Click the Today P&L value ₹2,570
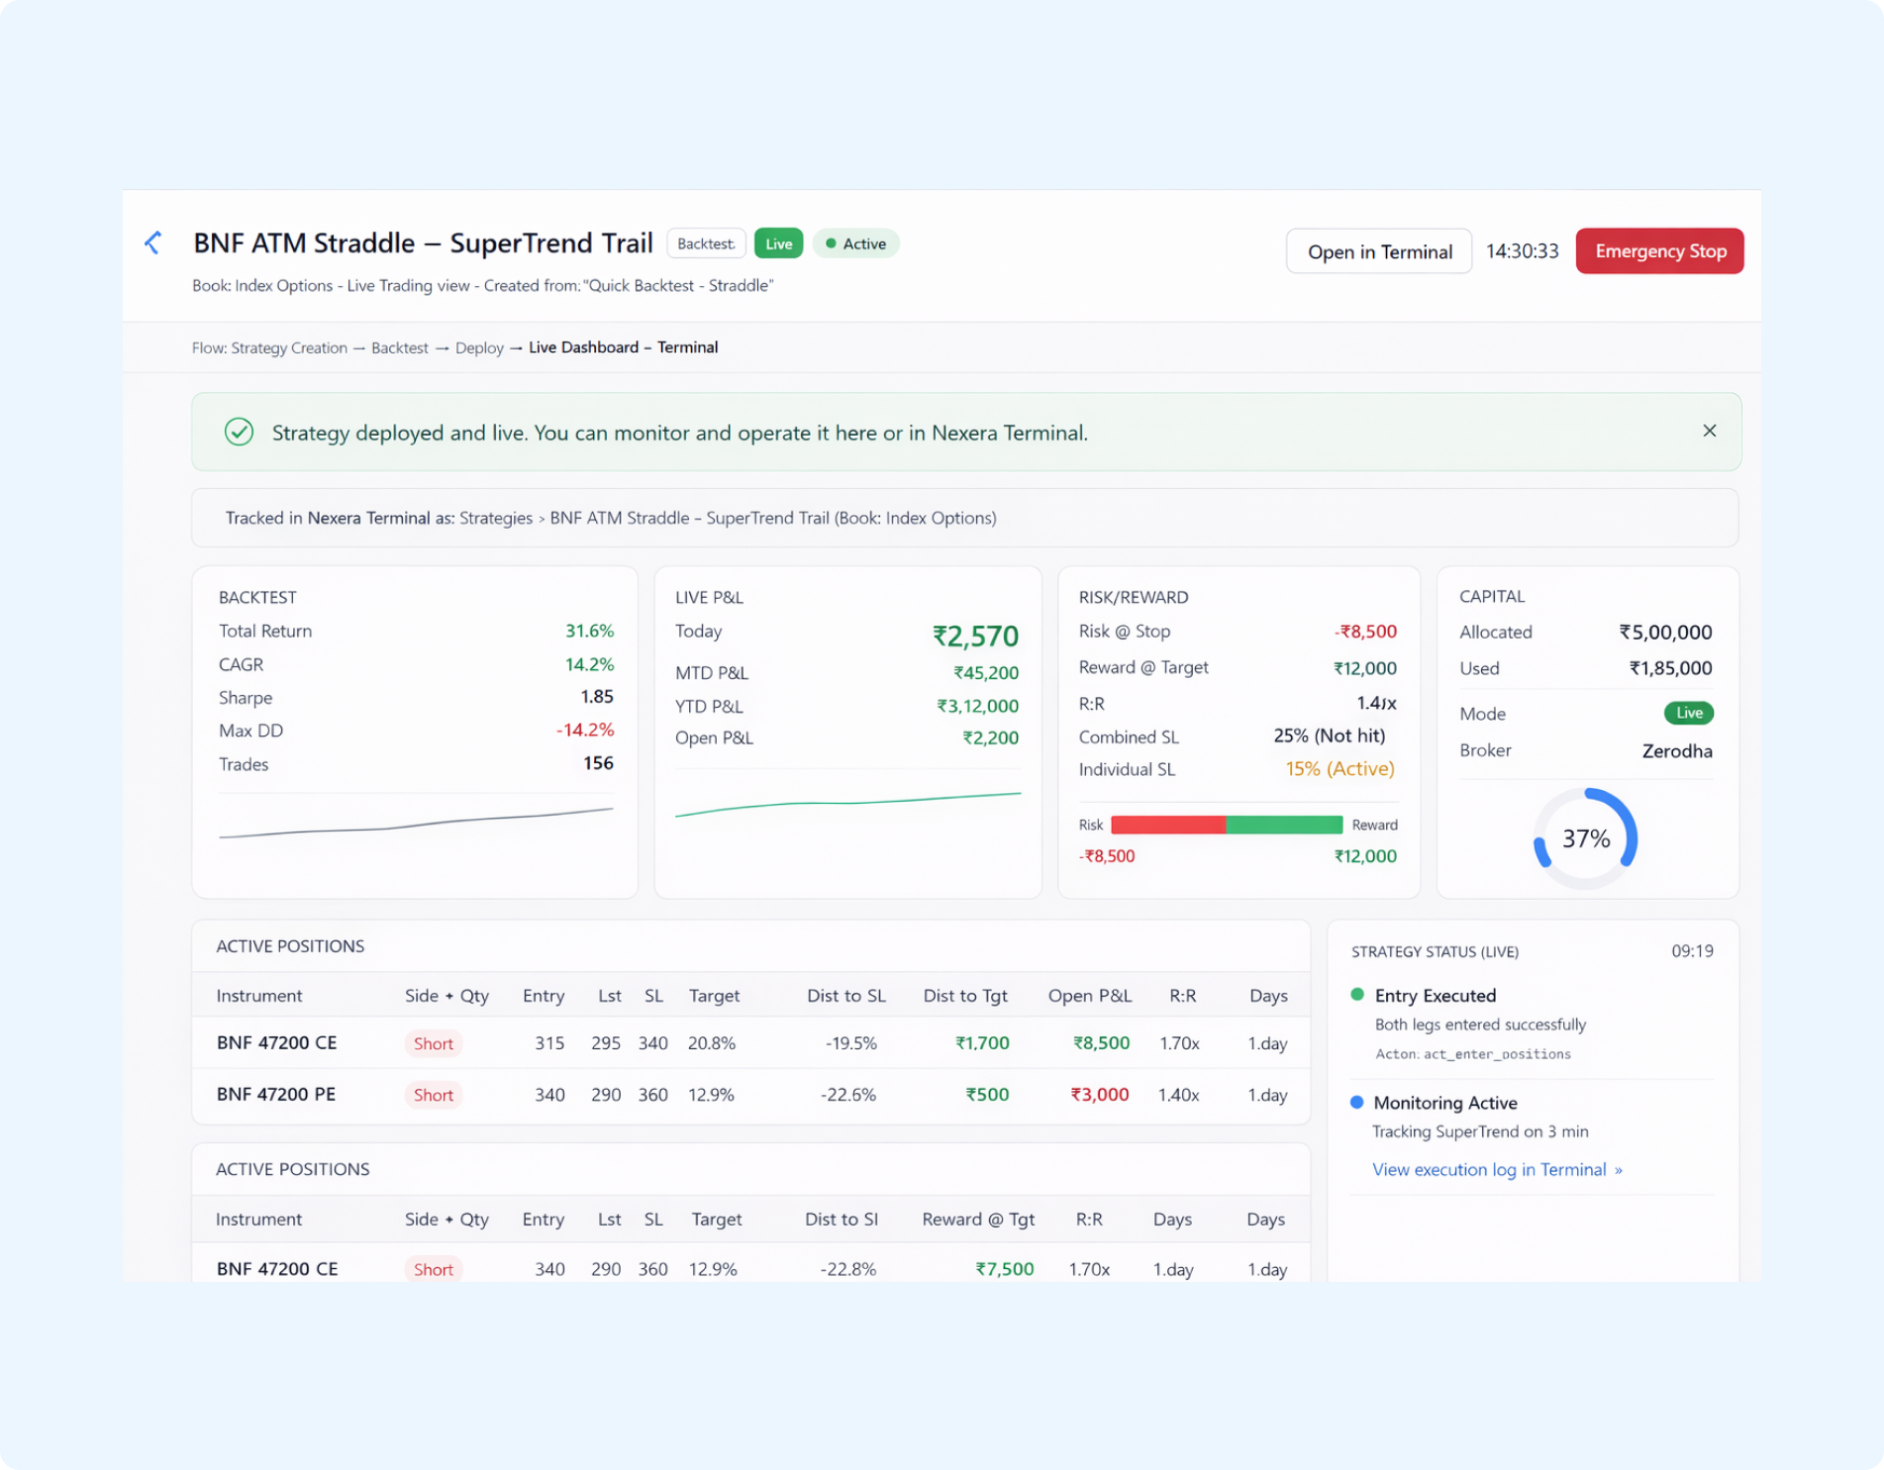This screenshot has width=1884, height=1470. click(x=975, y=636)
